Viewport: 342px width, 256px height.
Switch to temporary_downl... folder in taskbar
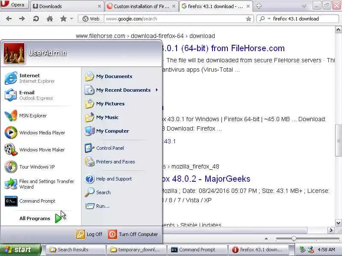[x=136, y=250]
